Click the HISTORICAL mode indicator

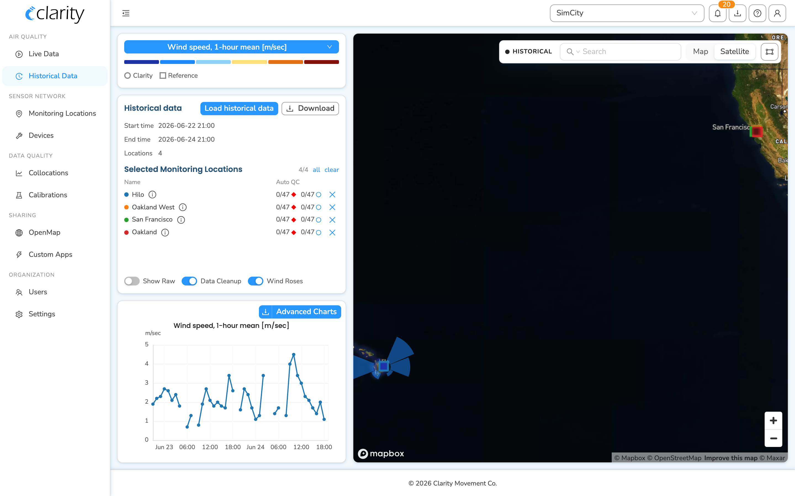pos(529,52)
